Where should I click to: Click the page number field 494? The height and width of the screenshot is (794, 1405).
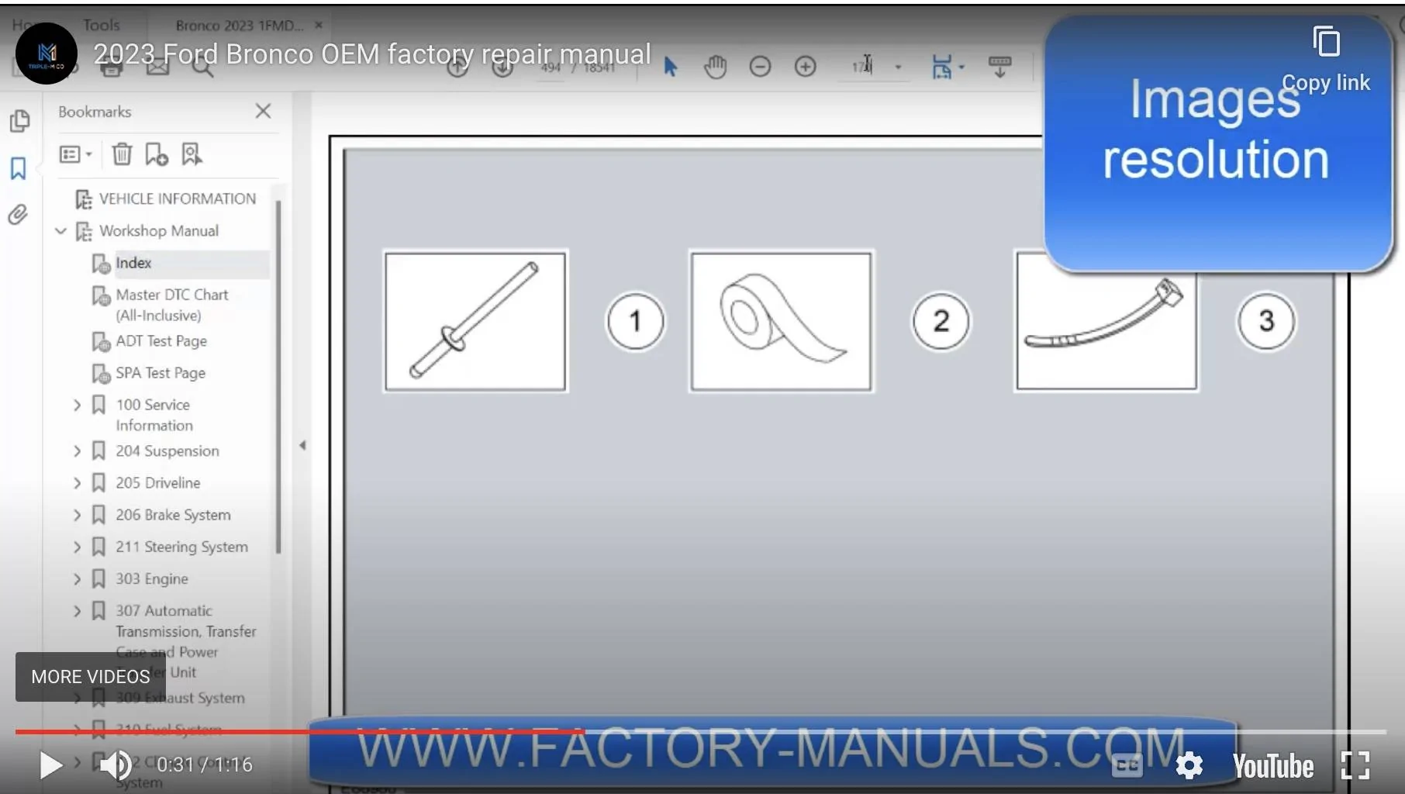click(551, 68)
